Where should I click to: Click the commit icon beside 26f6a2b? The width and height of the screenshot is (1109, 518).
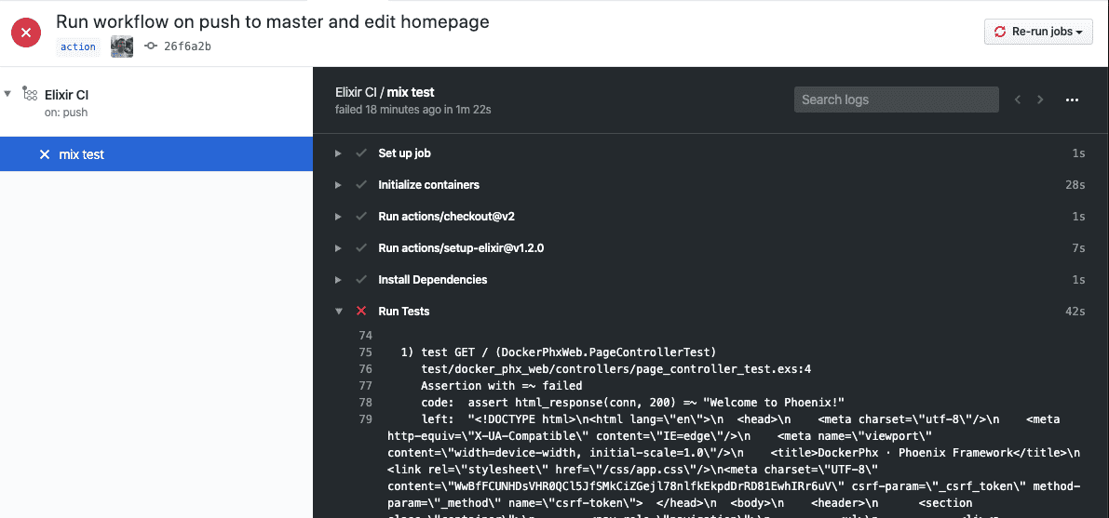[151, 46]
